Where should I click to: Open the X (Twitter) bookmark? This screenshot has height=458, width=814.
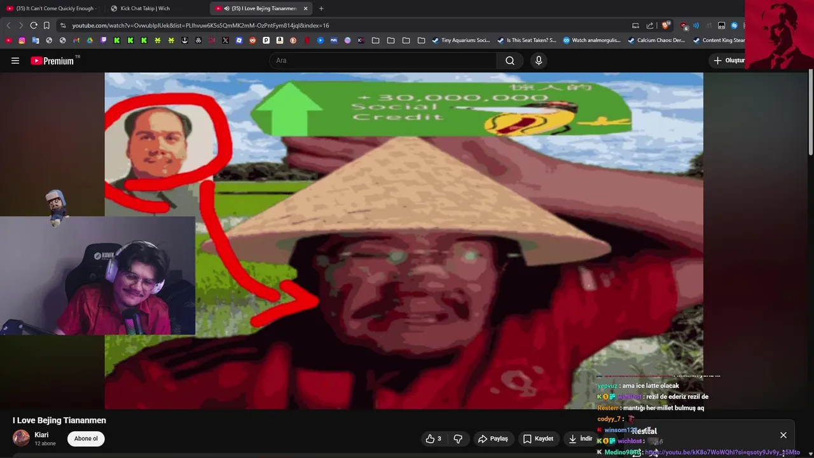tap(225, 40)
